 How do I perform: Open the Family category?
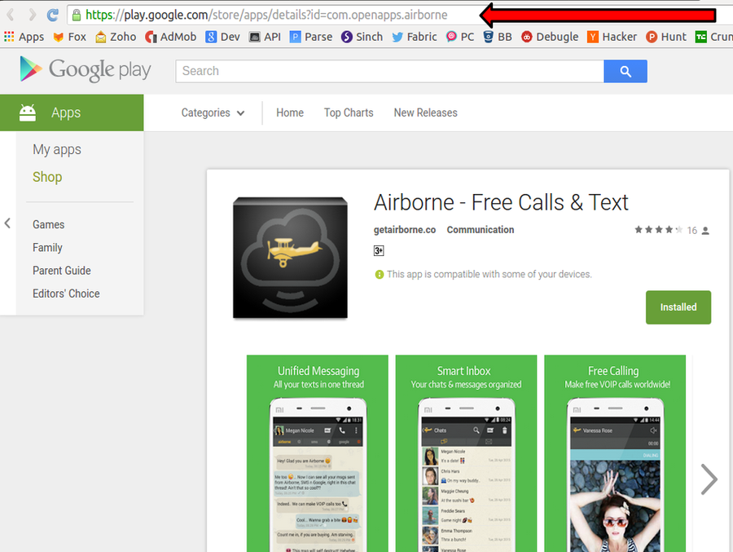(47, 248)
